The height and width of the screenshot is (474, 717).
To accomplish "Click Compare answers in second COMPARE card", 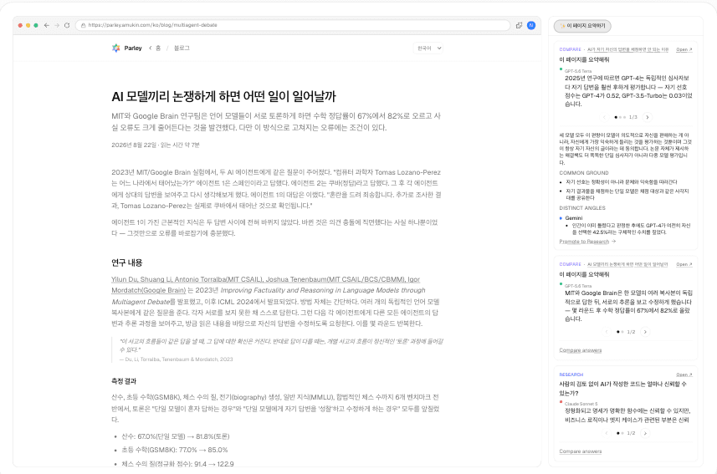I will [581, 350].
